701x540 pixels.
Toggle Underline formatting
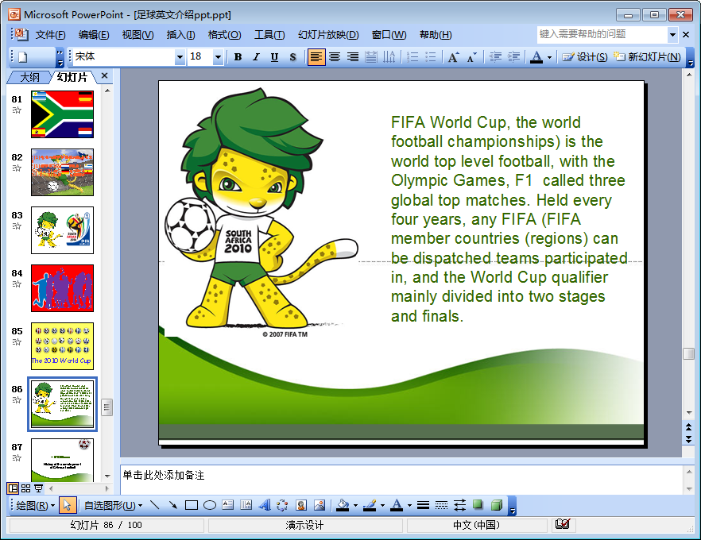click(x=274, y=56)
